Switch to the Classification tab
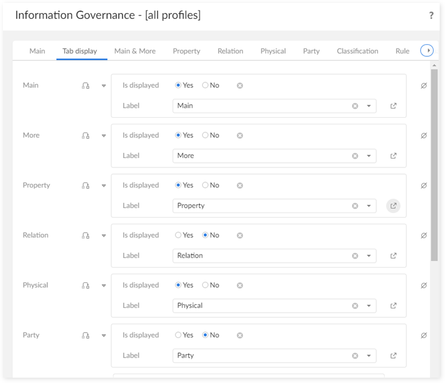 click(x=357, y=51)
